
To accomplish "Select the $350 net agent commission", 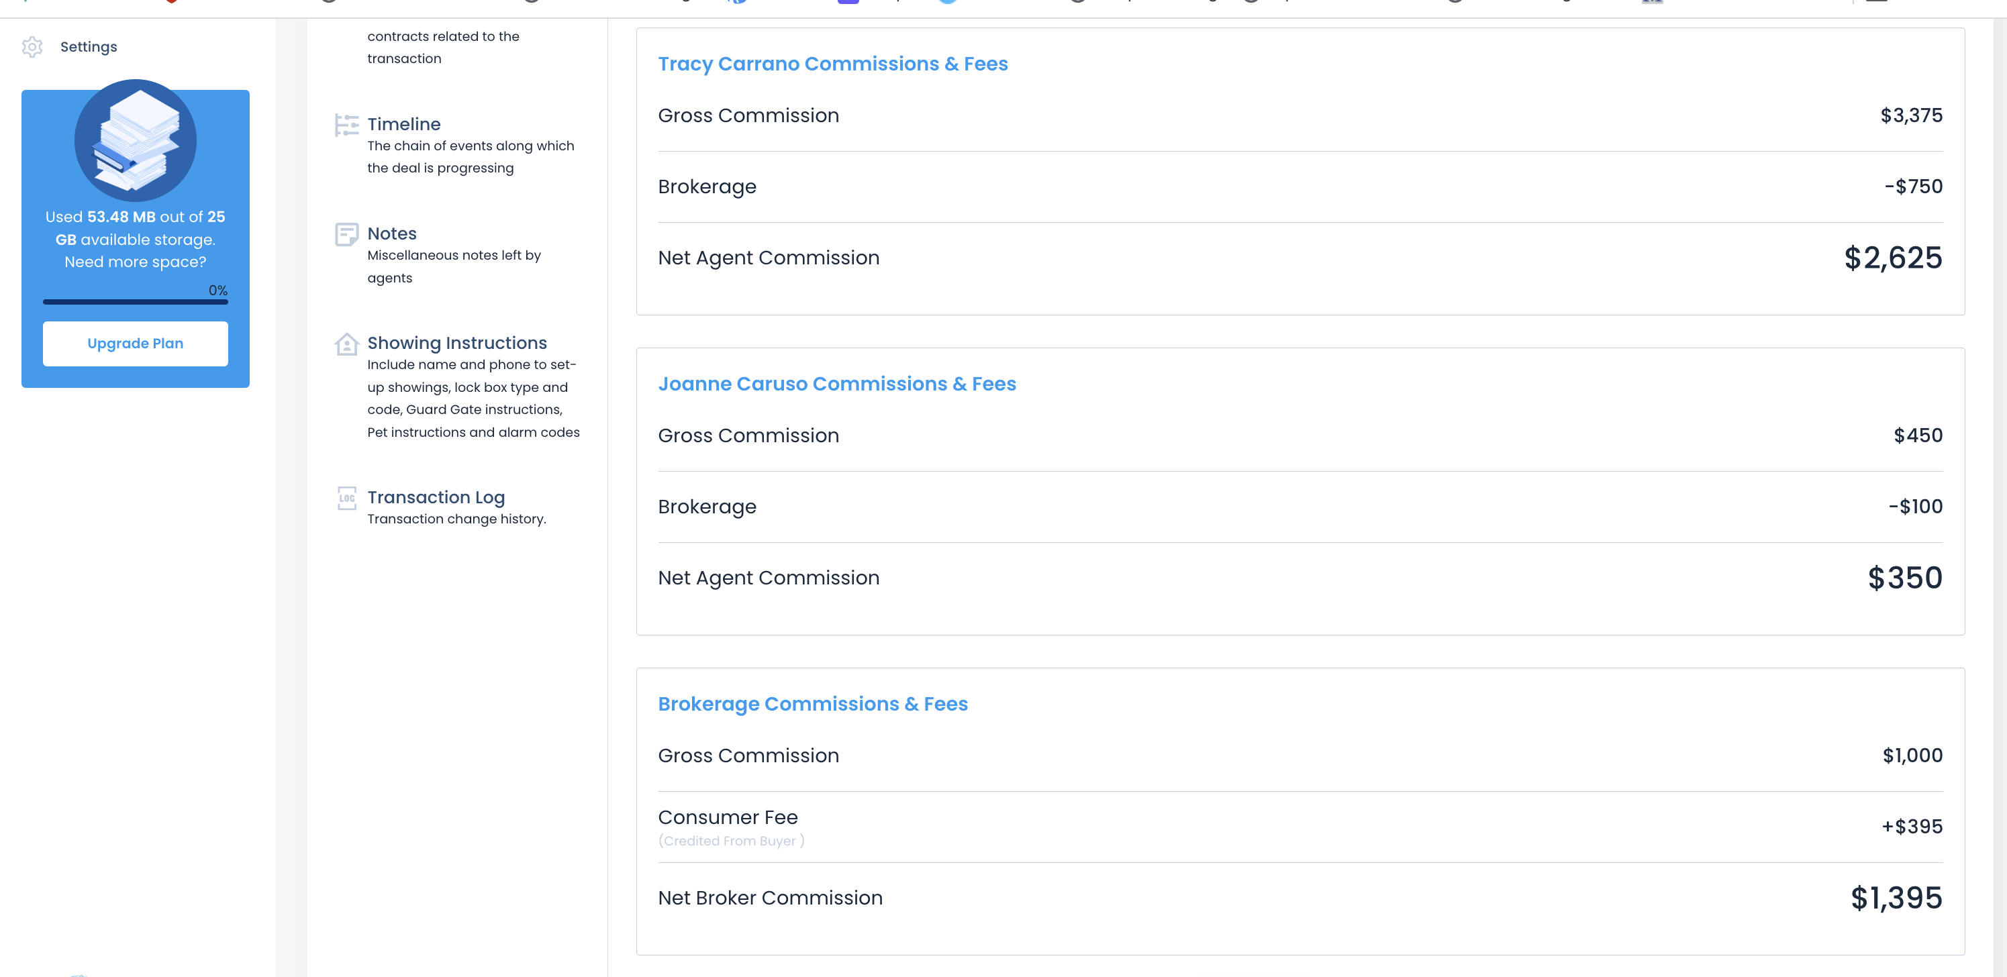I will click(x=1904, y=578).
